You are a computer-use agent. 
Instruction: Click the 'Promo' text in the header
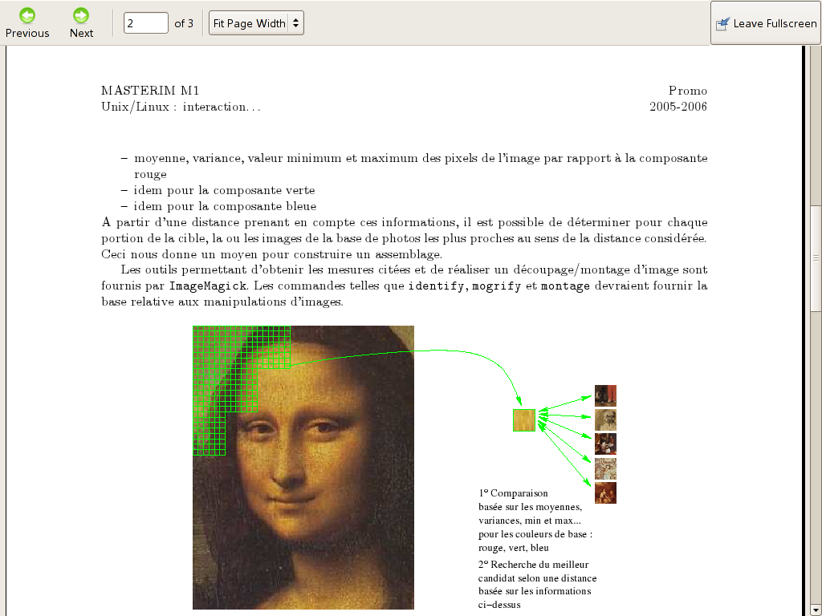coord(688,91)
